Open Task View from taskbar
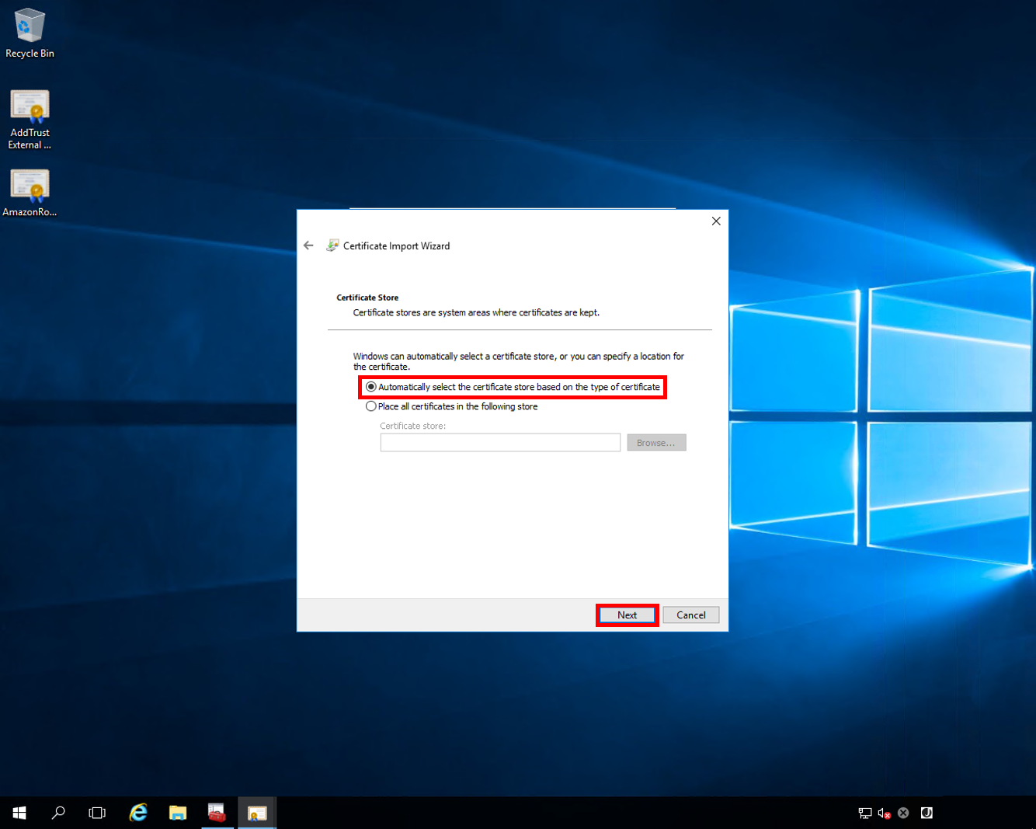 coord(97,813)
